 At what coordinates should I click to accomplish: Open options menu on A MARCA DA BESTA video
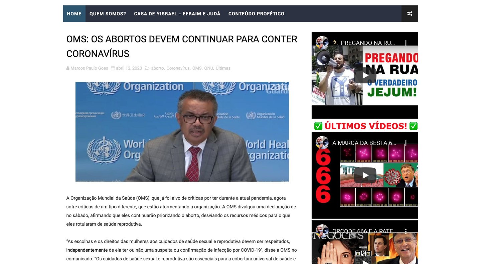[406, 143]
